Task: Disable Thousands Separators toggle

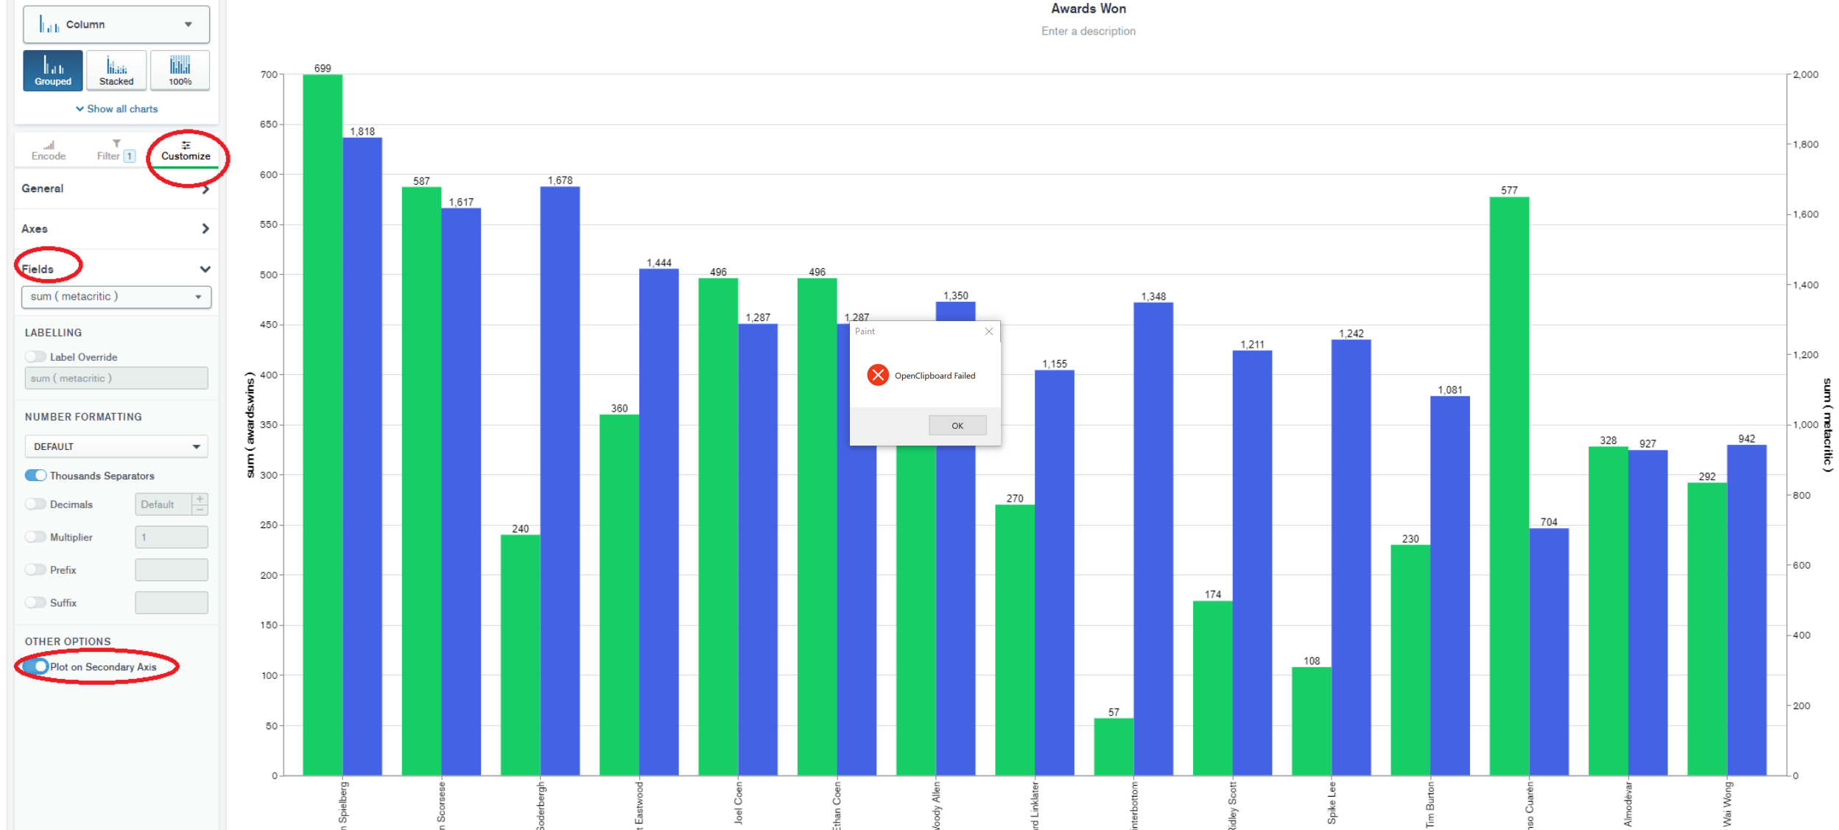Action: pos(35,475)
